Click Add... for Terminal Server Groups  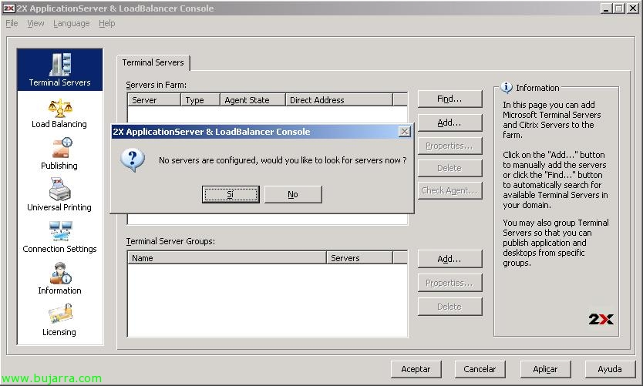coord(449,259)
